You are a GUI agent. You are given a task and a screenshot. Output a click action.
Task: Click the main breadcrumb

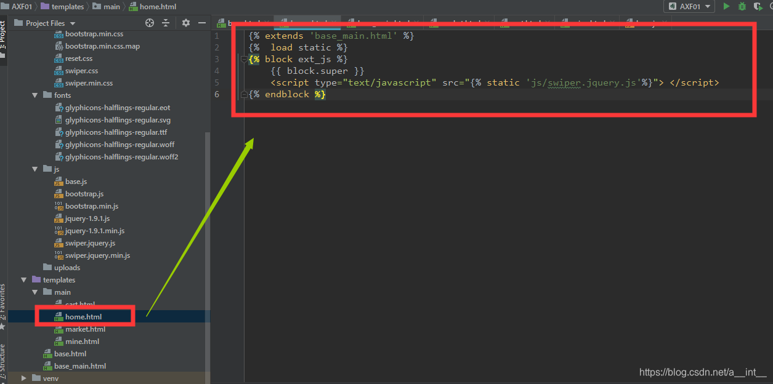(106, 6)
